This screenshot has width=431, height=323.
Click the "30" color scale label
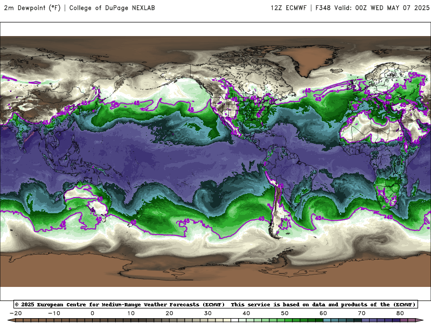[208, 313]
